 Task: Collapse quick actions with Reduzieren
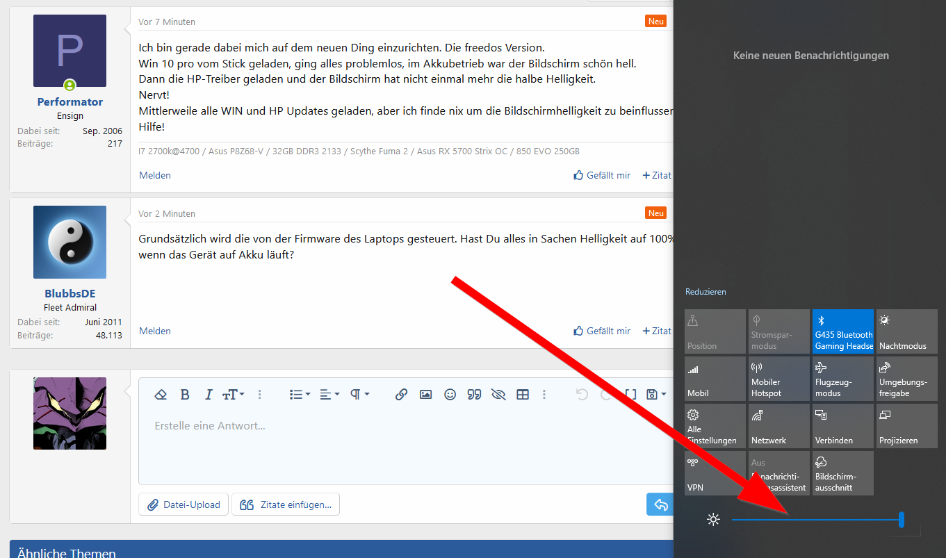[706, 292]
